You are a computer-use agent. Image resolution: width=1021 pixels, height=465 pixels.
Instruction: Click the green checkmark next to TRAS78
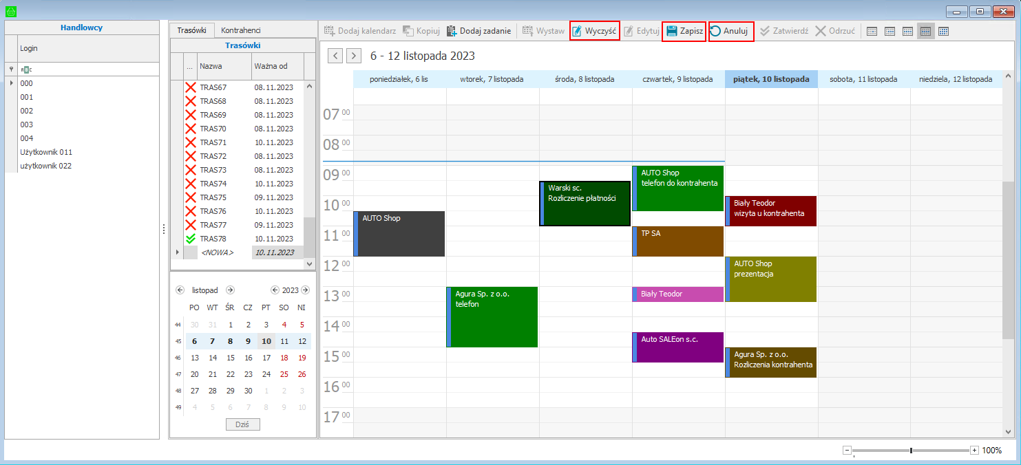click(191, 239)
